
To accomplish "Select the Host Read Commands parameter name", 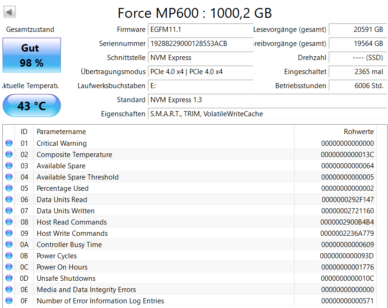I will pos(72,222).
